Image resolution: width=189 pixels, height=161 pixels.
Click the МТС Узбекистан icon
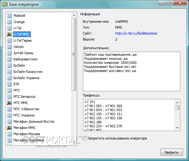[9, 109]
